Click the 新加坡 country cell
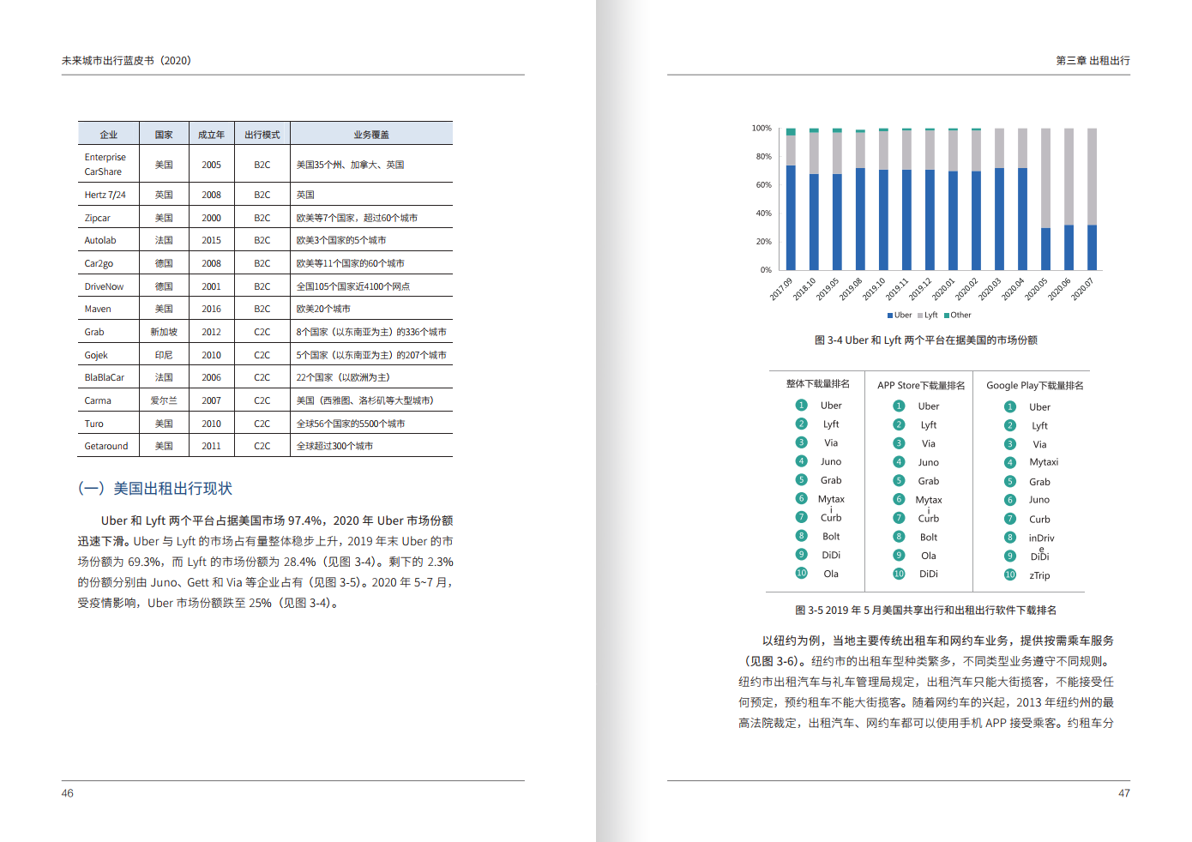This screenshot has height=842, width=1192. tap(164, 332)
